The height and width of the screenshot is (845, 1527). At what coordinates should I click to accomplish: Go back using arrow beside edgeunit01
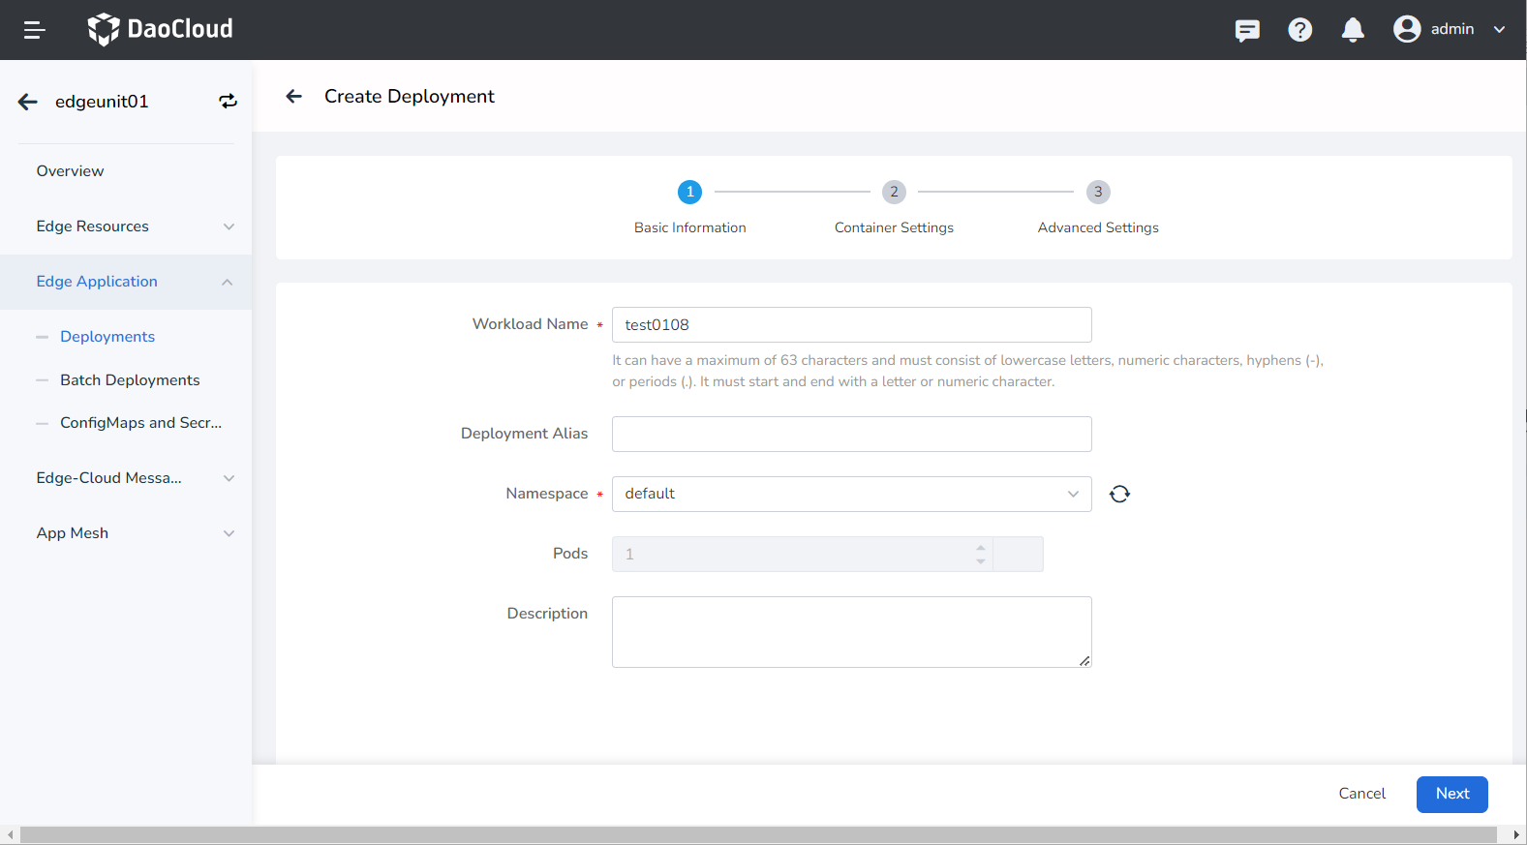coord(28,102)
